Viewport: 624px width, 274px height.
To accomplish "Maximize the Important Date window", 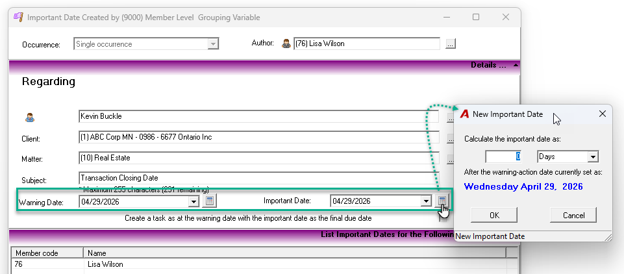I will tap(476, 17).
